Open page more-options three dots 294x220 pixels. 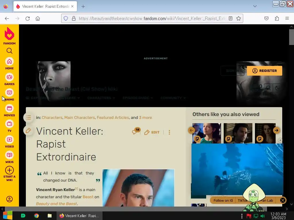(169, 132)
